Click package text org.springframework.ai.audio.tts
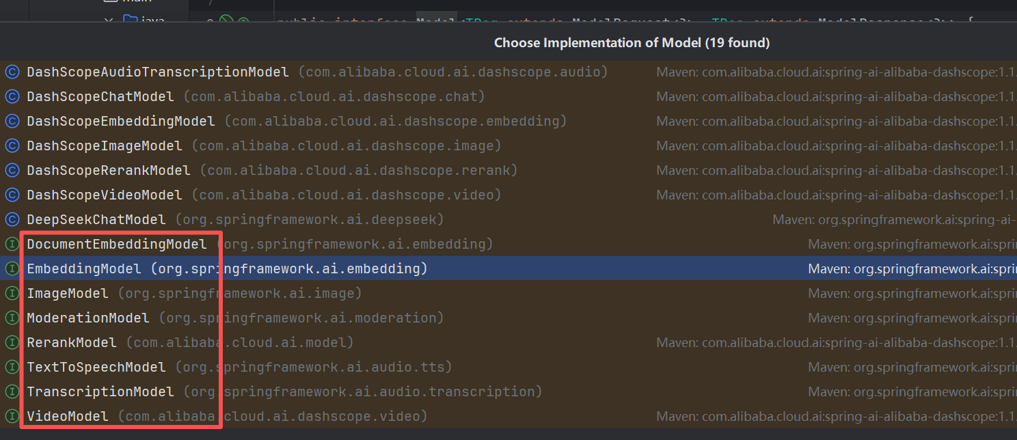1017x440 pixels. [x=314, y=367]
